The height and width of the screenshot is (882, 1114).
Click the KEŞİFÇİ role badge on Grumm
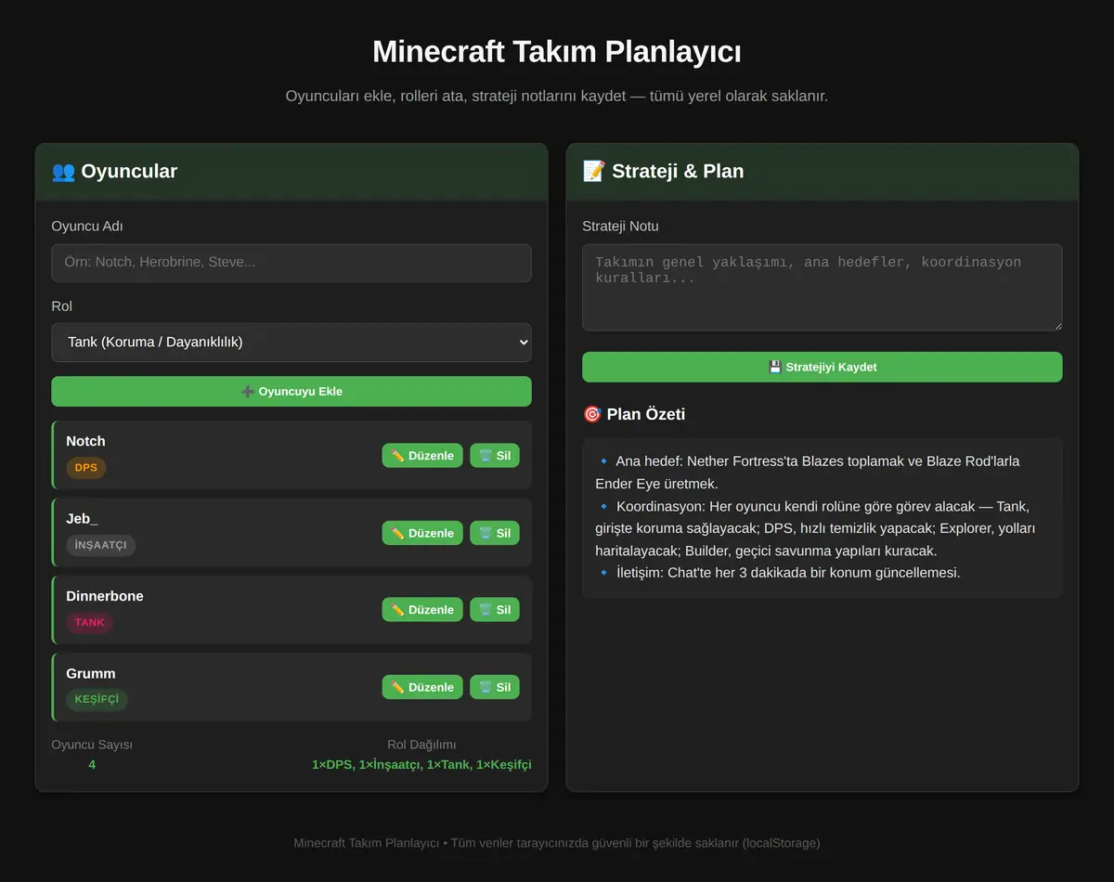(x=97, y=699)
